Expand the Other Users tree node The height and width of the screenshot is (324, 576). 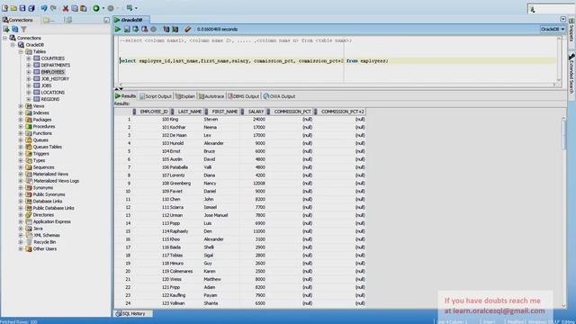[21, 249]
